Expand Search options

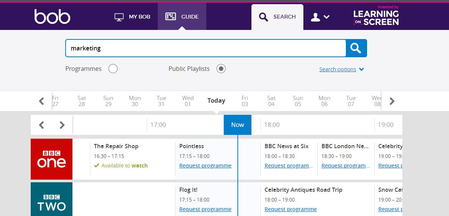(341, 69)
